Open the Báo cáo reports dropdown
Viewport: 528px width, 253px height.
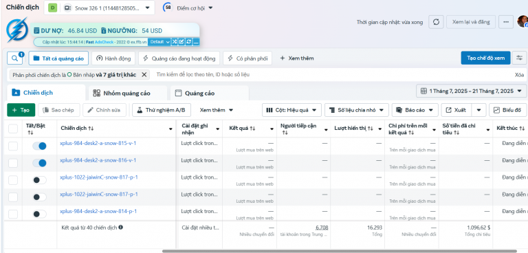click(415, 110)
